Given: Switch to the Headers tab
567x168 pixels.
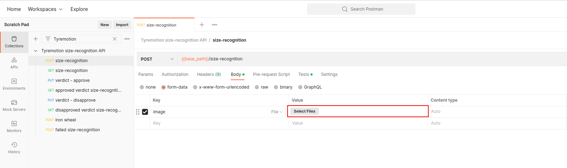Looking at the screenshot, I should click(x=209, y=74).
